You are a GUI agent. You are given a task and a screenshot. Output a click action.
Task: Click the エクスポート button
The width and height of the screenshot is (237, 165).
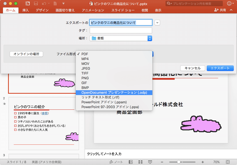(x=220, y=68)
